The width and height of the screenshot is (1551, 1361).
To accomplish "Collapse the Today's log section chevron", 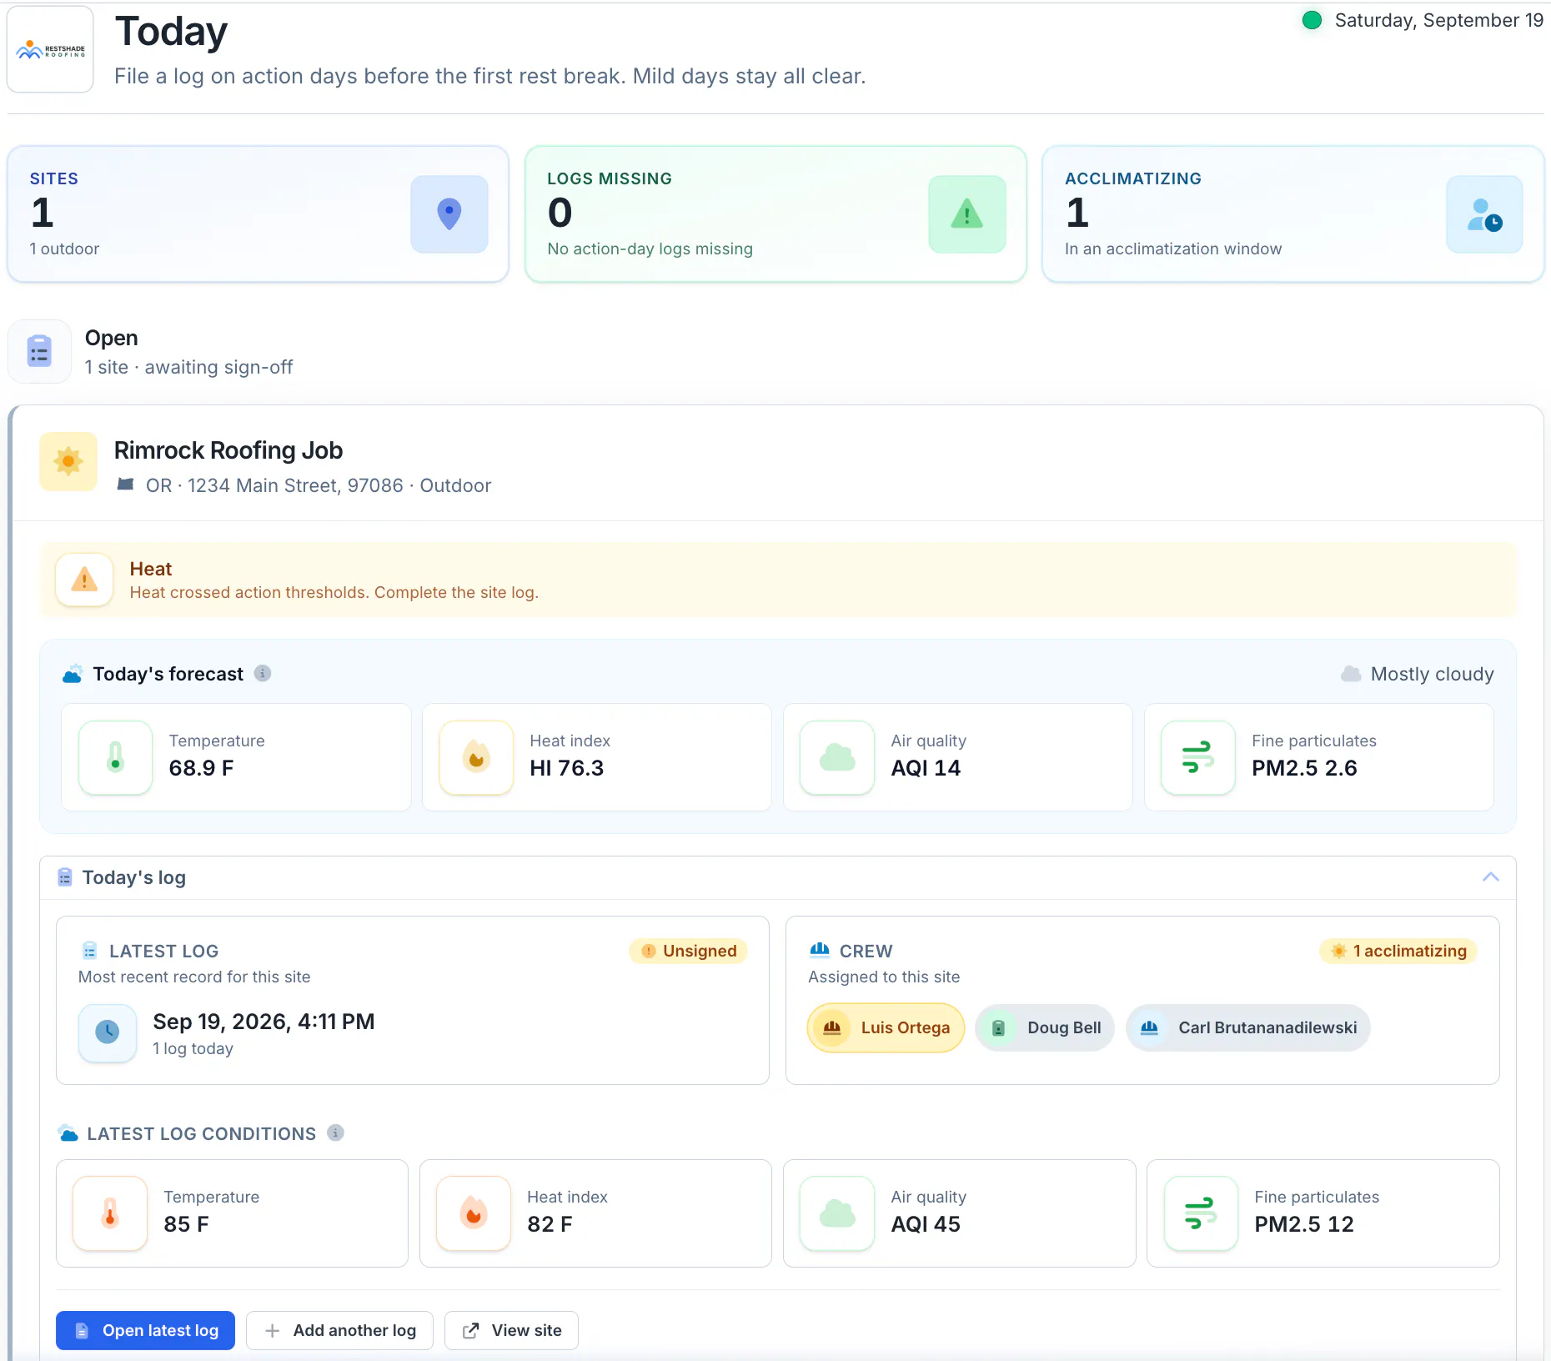I will point(1491,877).
